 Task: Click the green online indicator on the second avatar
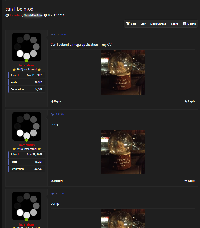coord(26,140)
